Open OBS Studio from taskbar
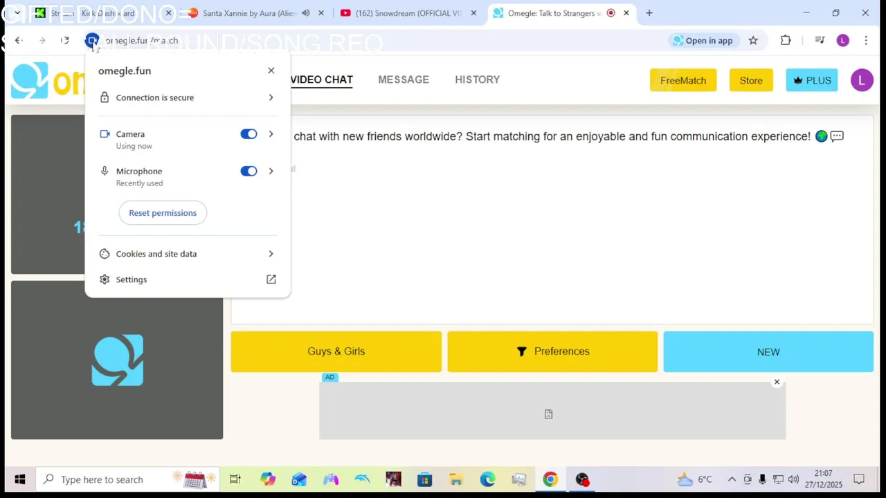 click(x=582, y=479)
